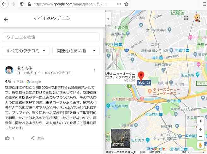Open reviewer name 浅沼吉住
The height and width of the screenshot is (154, 207).
click(x=24, y=68)
